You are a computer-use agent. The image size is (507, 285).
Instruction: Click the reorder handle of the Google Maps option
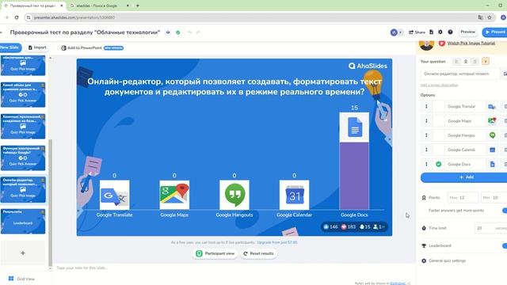(426, 121)
